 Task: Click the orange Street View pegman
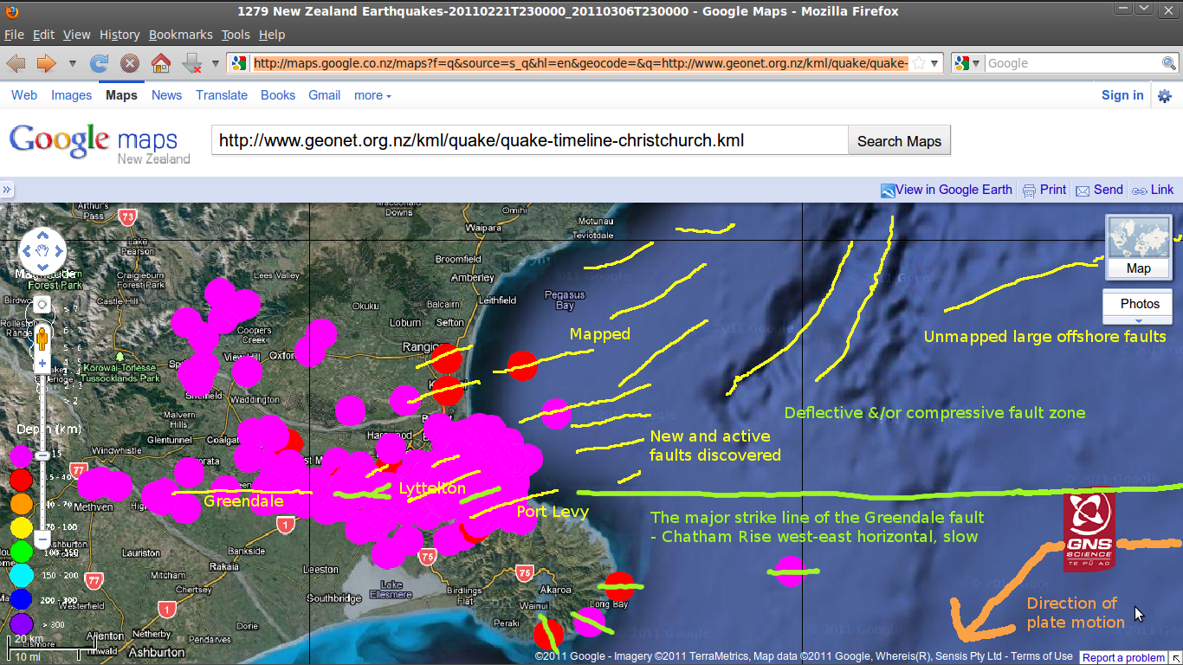[42, 339]
